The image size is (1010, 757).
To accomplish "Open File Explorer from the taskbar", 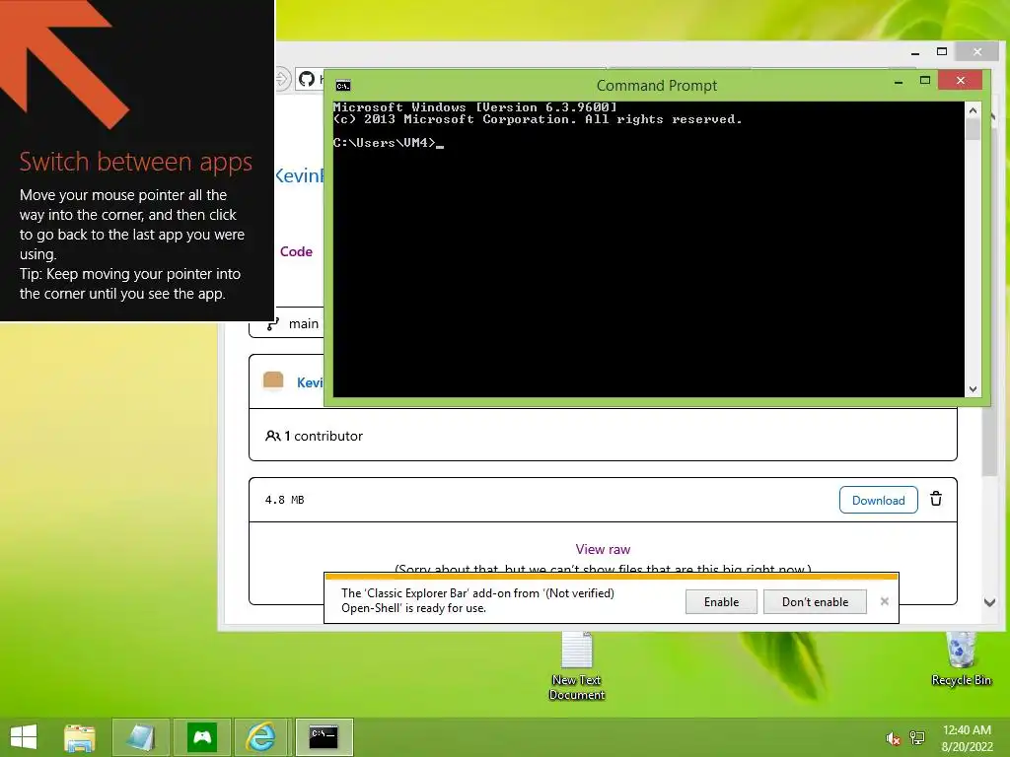I will tap(80, 737).
